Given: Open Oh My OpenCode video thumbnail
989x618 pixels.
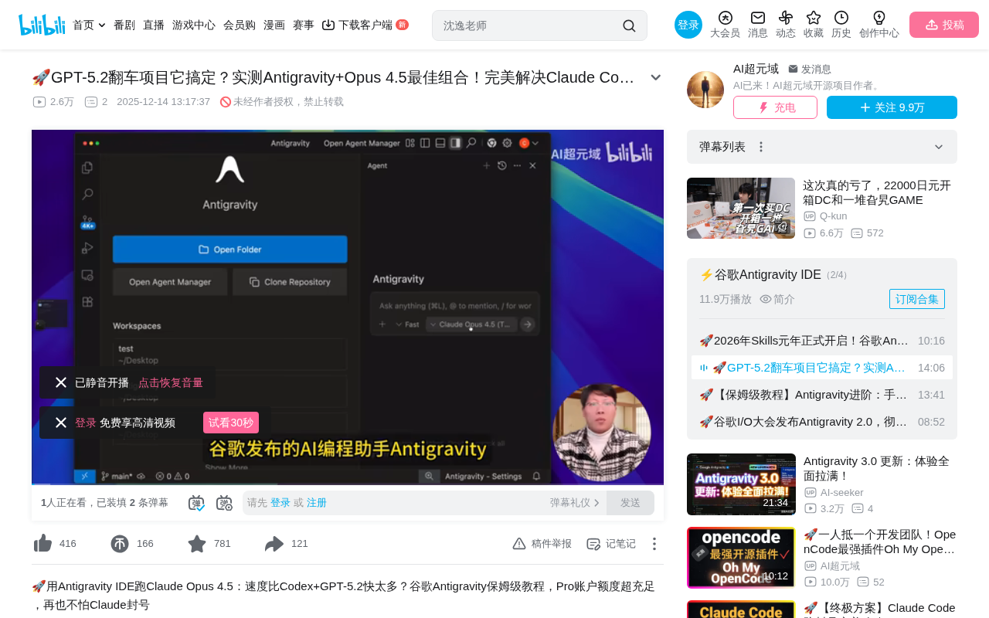Looking at the screenshot, I should coord(741,558).
